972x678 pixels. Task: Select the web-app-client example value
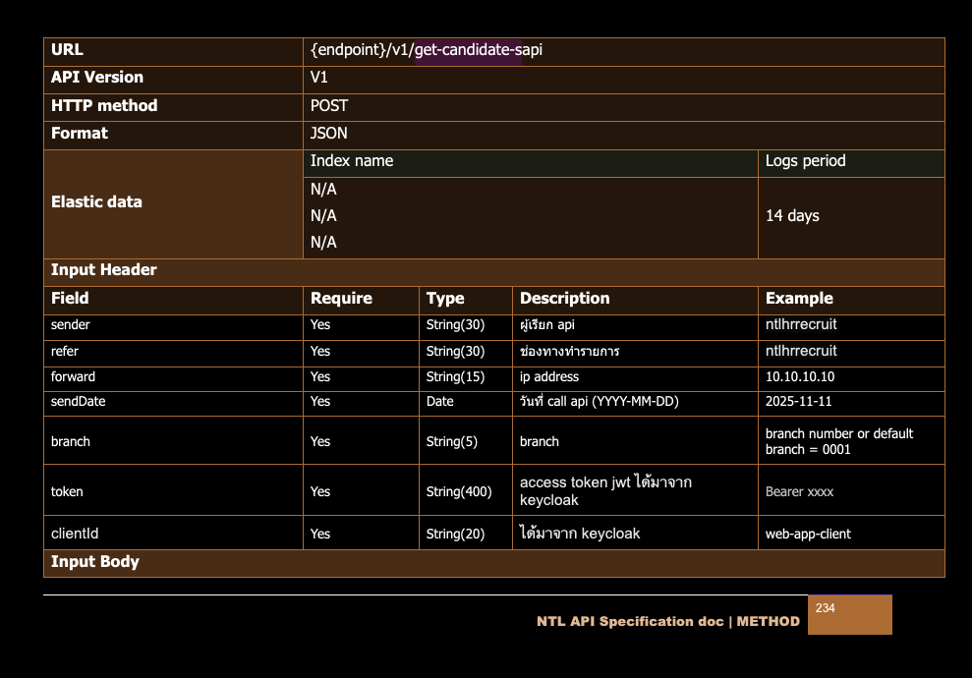click(808, 535)
